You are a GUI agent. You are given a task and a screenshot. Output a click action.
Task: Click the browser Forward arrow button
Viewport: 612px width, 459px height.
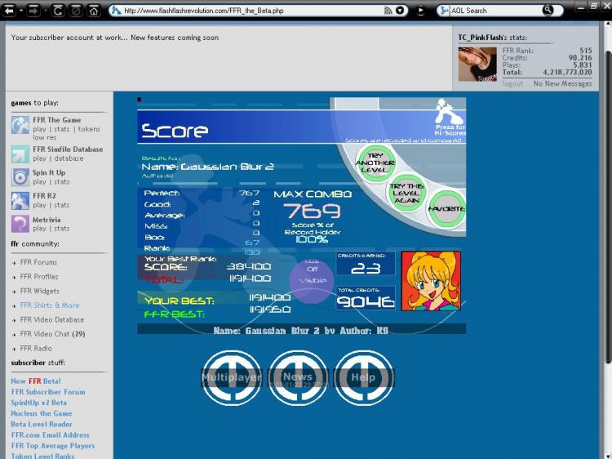coord(33,11)
